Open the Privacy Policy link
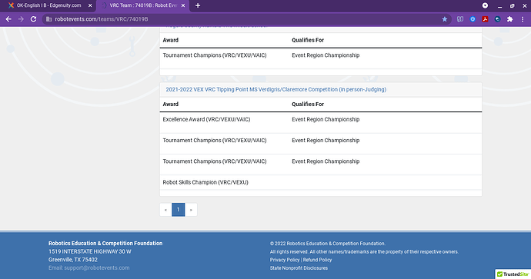The width and height of the screenshot is (531, 279). pos(285,260)
